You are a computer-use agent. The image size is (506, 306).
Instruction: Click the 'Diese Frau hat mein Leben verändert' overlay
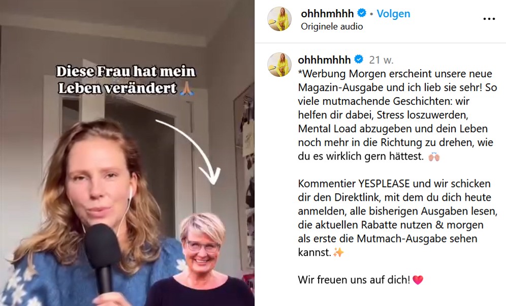[x=126, y=80]
